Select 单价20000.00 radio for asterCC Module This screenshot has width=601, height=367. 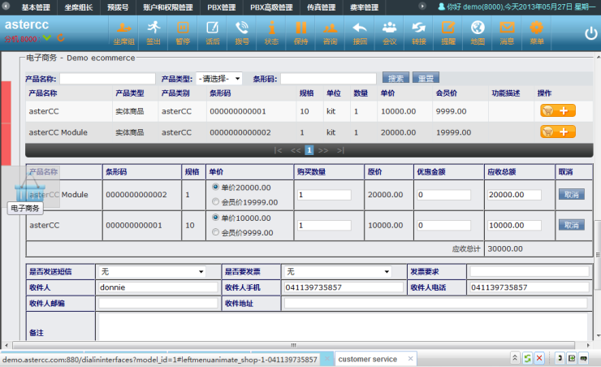(x=215, y=188)
